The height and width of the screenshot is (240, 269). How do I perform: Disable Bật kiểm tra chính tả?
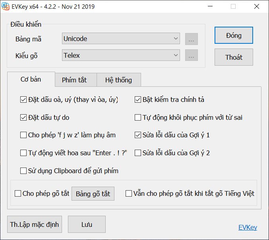point(138,100)
